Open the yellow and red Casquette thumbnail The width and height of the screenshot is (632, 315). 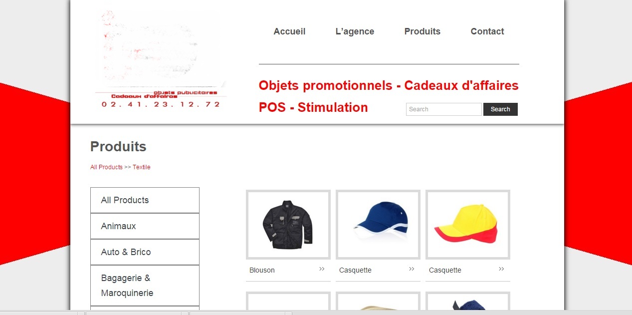pos(468,225)
